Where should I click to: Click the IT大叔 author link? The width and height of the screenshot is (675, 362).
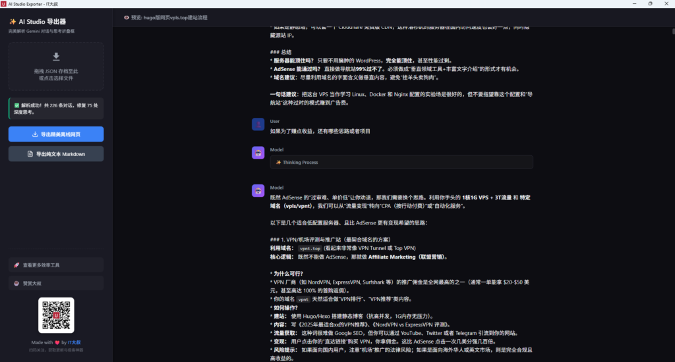[73, 343]
